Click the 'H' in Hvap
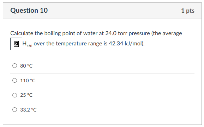Screen dimensions: 204x127 pyautogui.click(x=24, y=44)
